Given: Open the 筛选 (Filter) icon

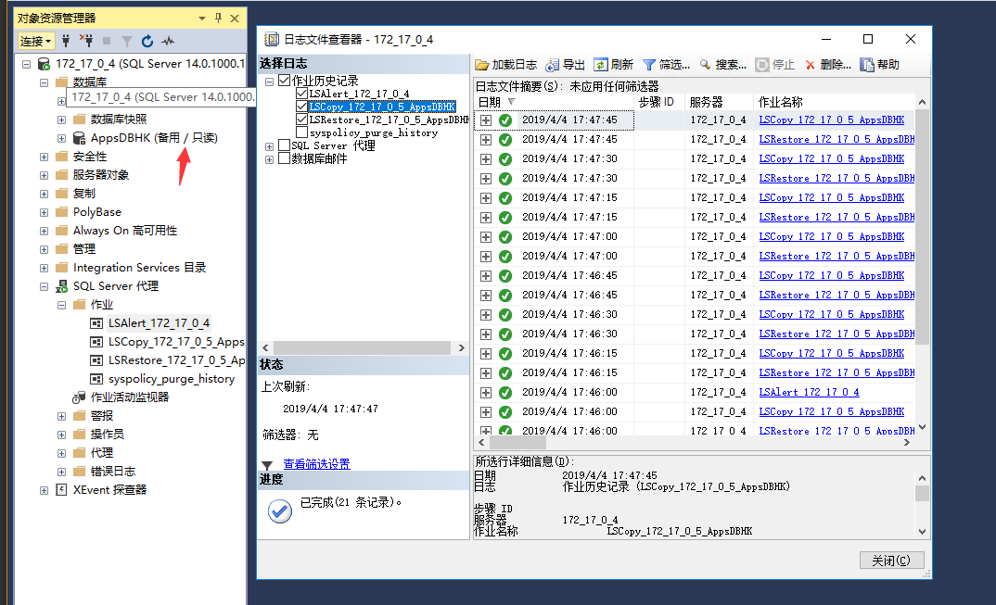Looking at the screenshot, I should click(x=664, y=65).
